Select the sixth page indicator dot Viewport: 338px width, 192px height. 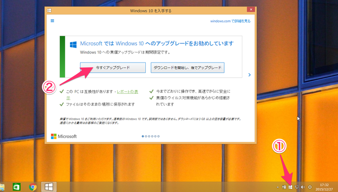coord(158,136)
